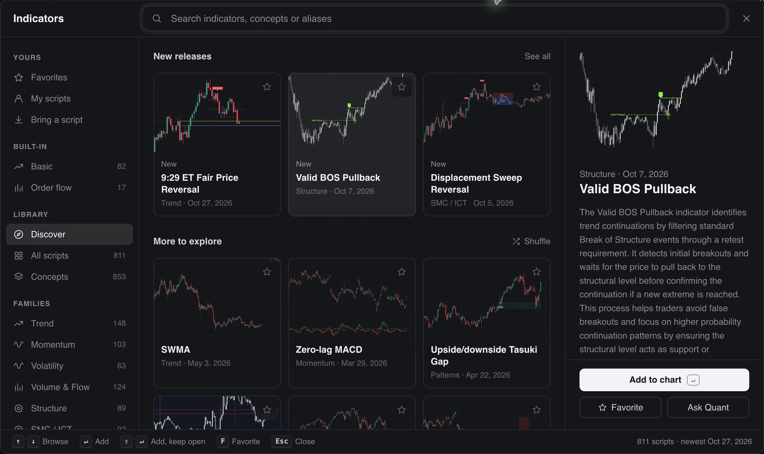Screen dimensions: 764x454
Task: Open the Displacement Sweep Reversal chart thumbnail
Action: [x=486, y=113]
